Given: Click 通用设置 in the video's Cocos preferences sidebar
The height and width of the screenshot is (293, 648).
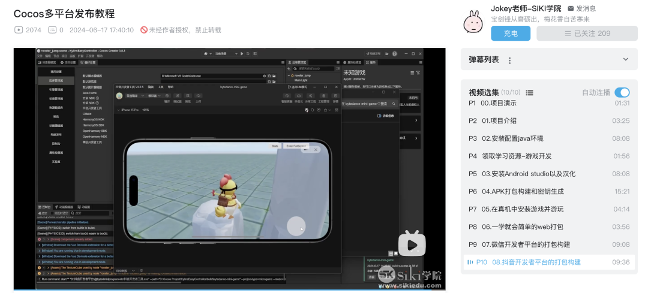Looking at the screenshot, I should pyautogui.click(x=56, y=72).
